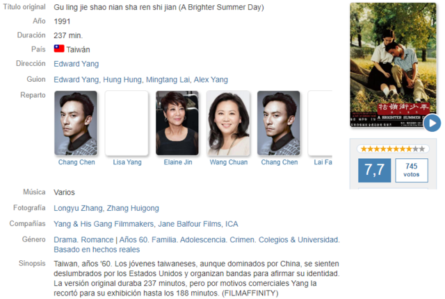The image size is (445, 299).
Task: View the 745 votos box
Action: click(412, 170)
